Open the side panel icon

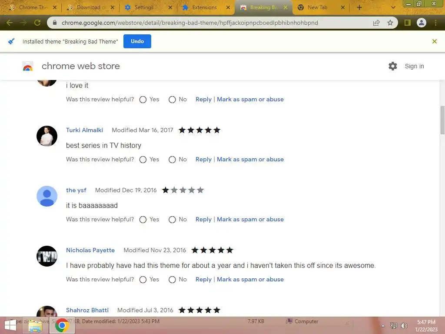click(x=407, y=23)
